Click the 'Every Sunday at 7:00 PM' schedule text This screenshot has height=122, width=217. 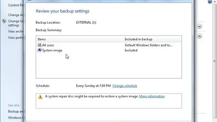pos(93,86)
